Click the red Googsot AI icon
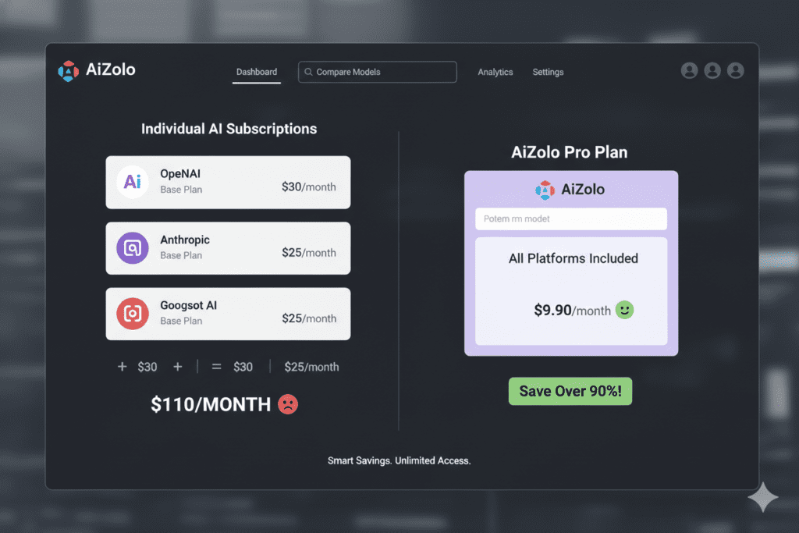The width and height of the screenshot is (799, 533). click(133, 314)
